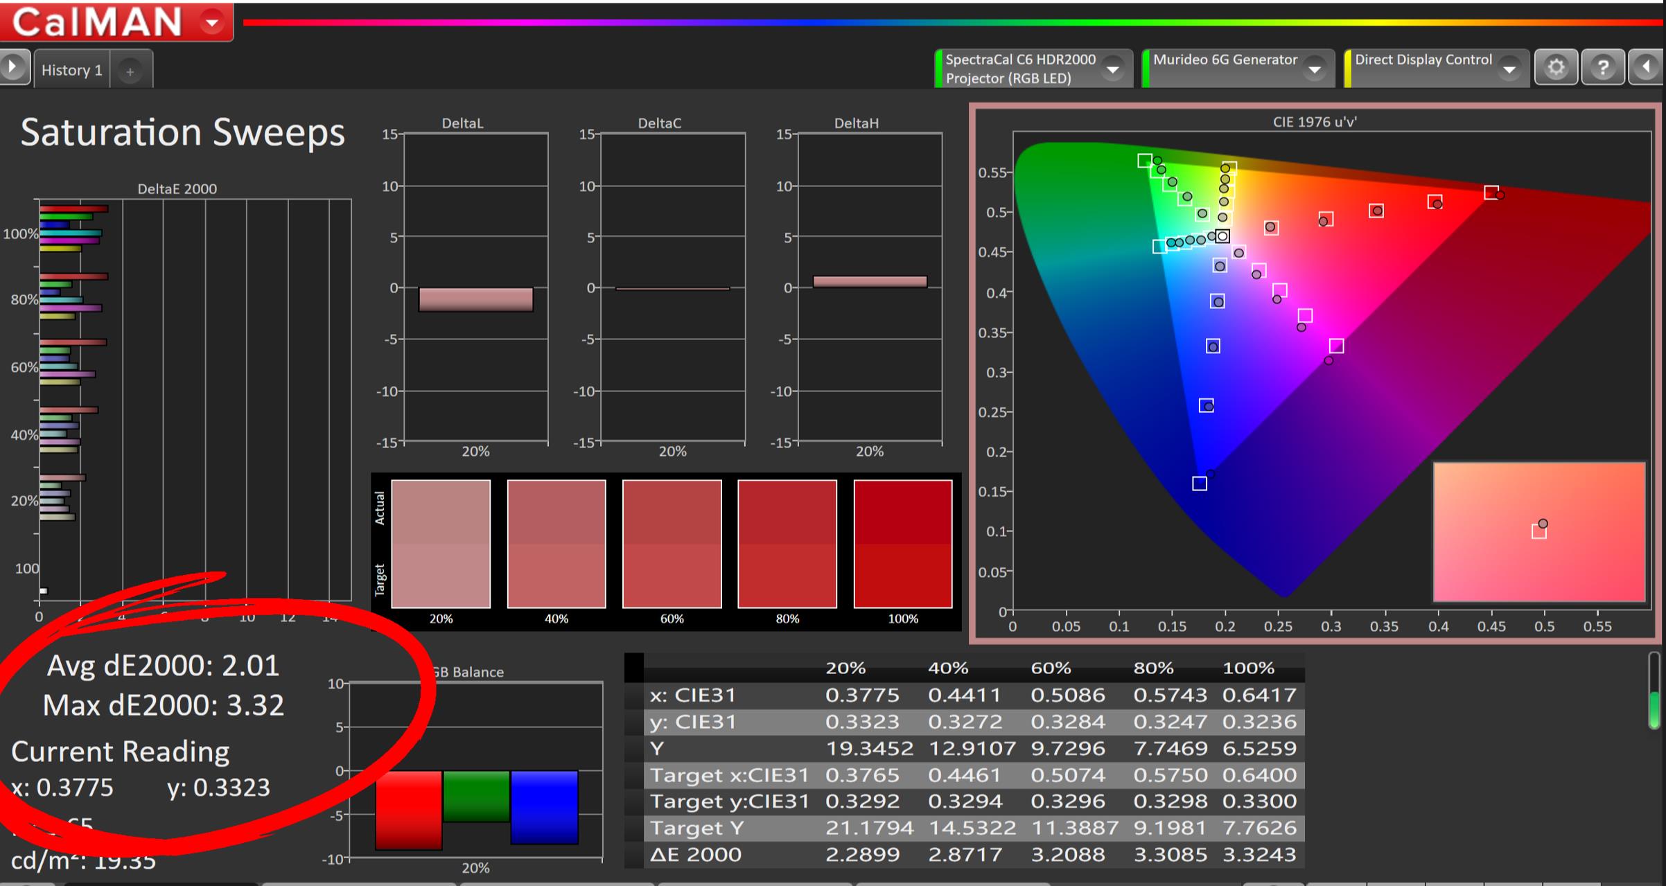This screenshot has height=886, width=1666.
Task: Click the zoomed color inset on CIE chart
Action: pyautogui.click(x=1538, y=531)
